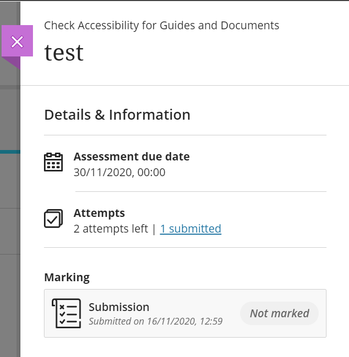Click the Attempts stacked checkbox icon
Viewport: 349px width, 357px height.
53,218
